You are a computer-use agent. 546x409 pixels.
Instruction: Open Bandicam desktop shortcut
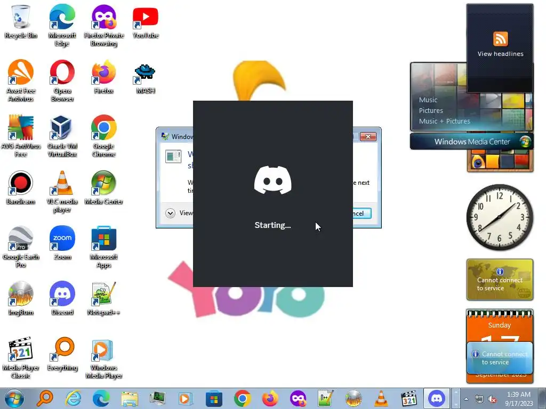[x=21, y=187]
